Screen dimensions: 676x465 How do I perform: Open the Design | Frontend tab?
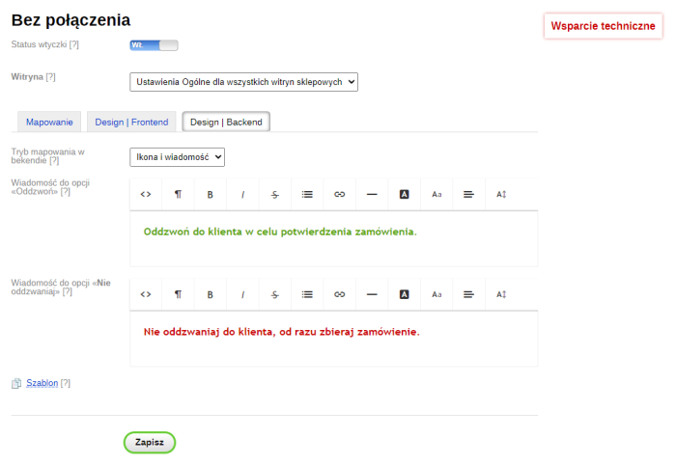pyautogui.click(x=131, y=122)
